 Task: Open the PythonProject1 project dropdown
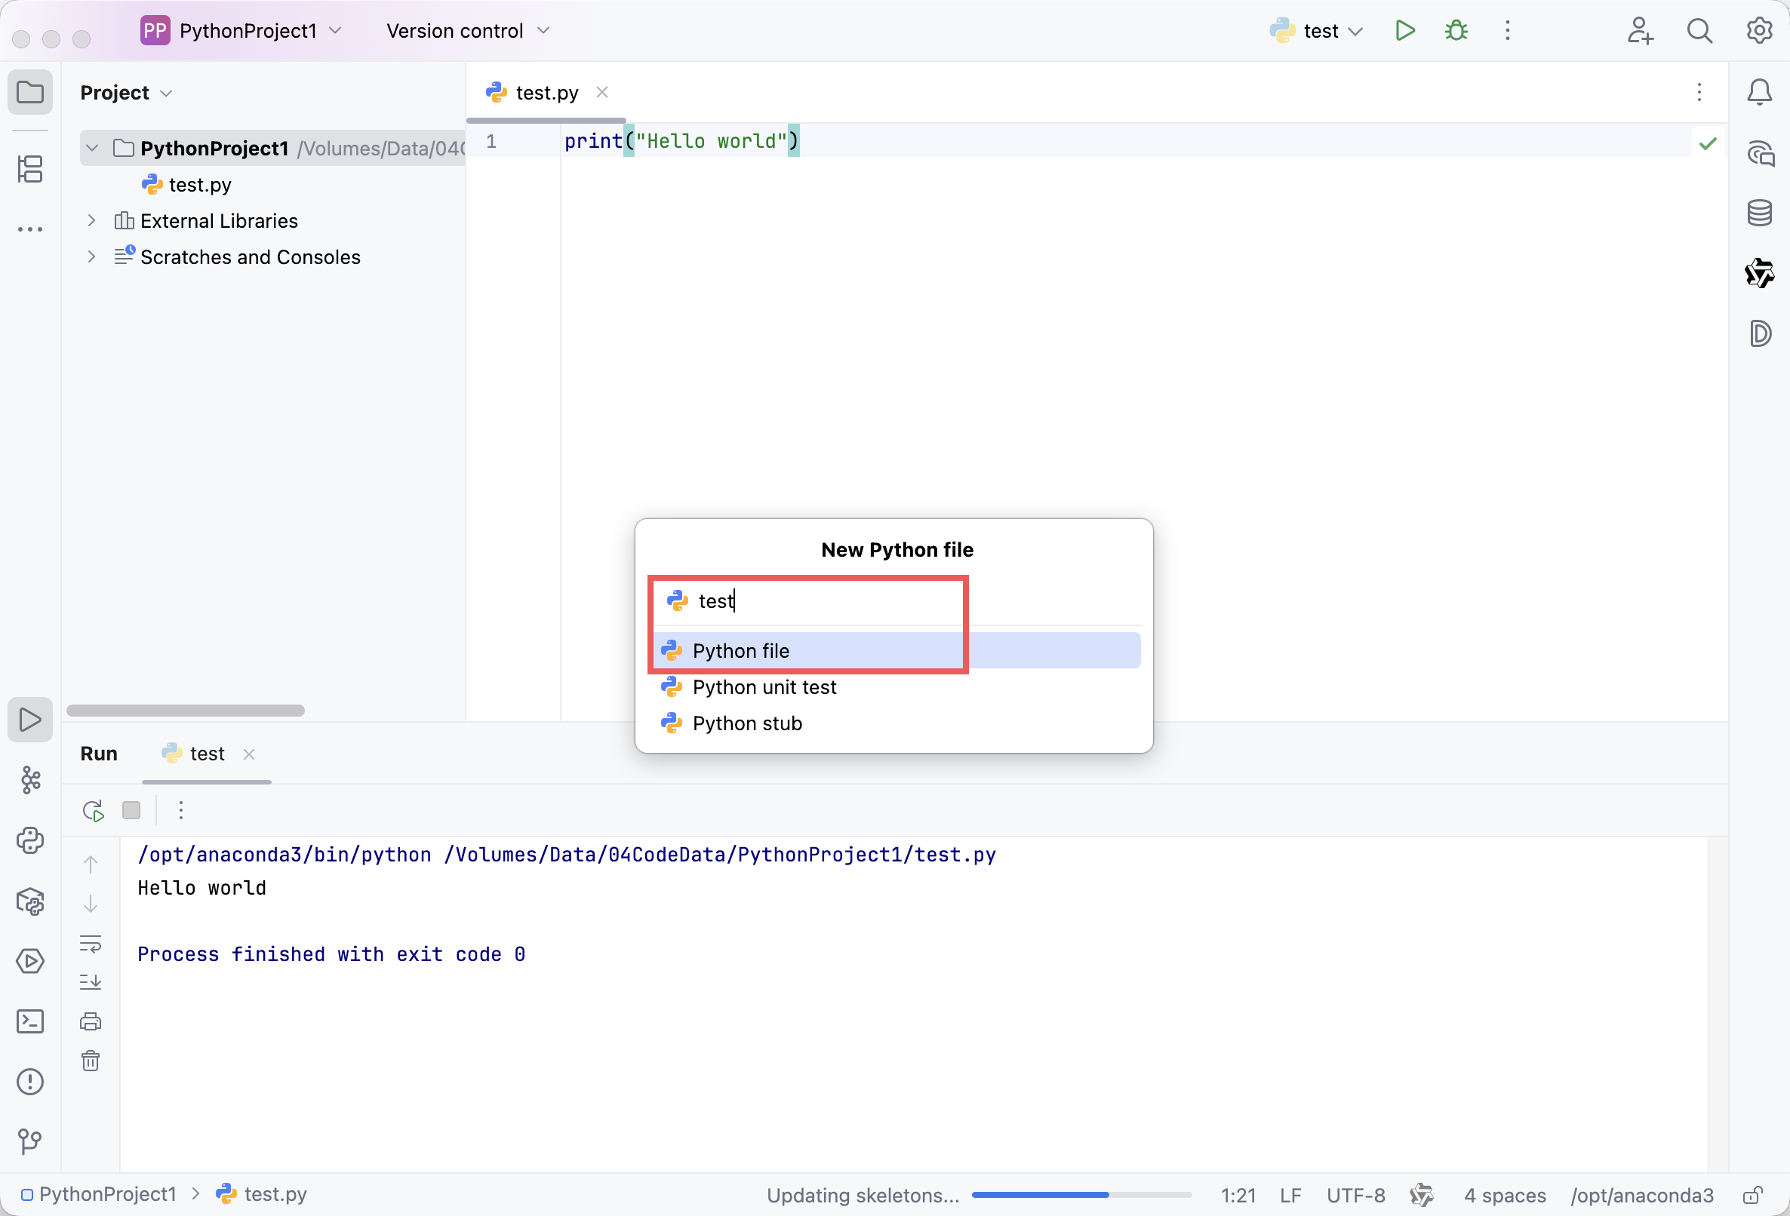point(241,31)
